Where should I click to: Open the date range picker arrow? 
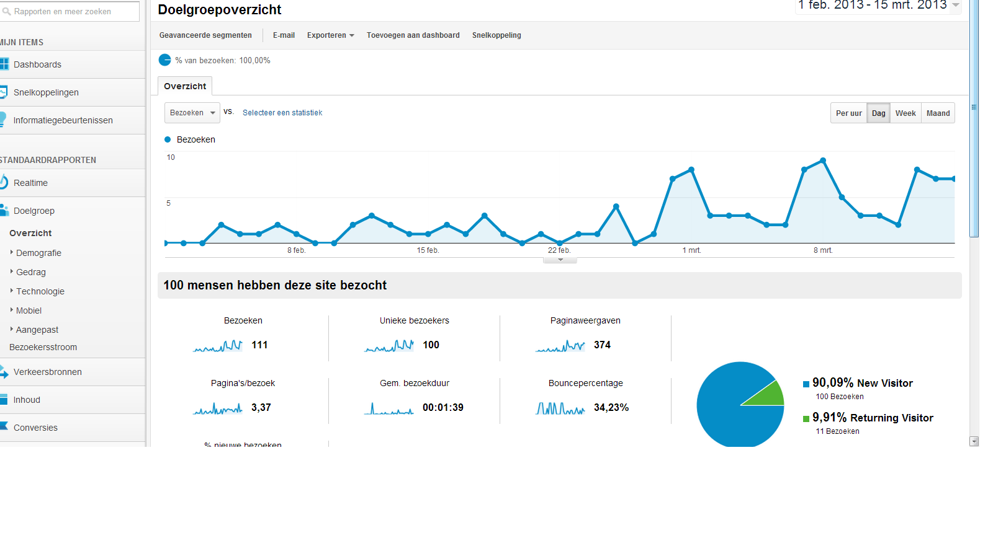[956, 5]
